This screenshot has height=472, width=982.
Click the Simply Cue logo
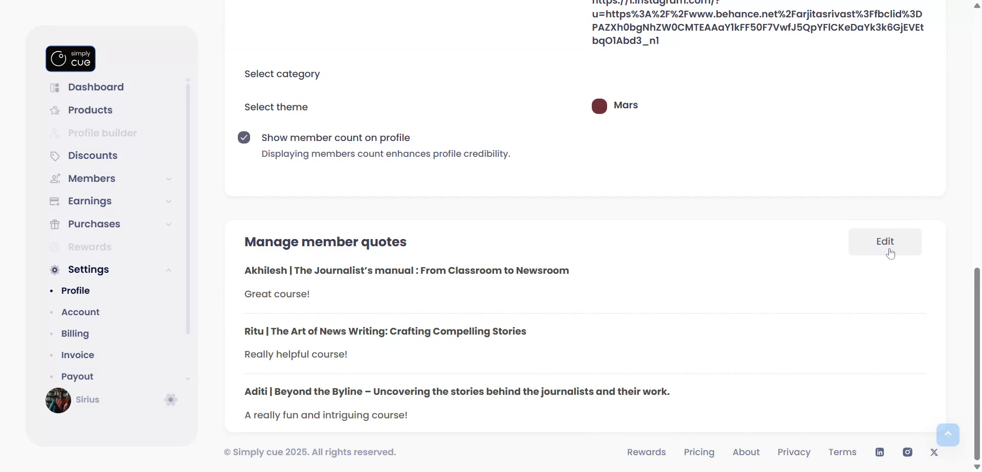71,59
